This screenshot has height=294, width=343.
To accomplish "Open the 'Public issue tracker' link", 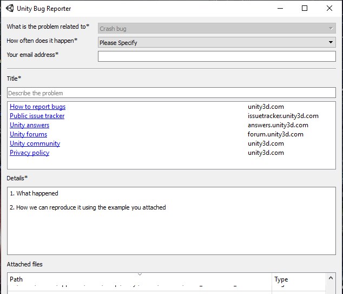I will [x=37, y=116].
